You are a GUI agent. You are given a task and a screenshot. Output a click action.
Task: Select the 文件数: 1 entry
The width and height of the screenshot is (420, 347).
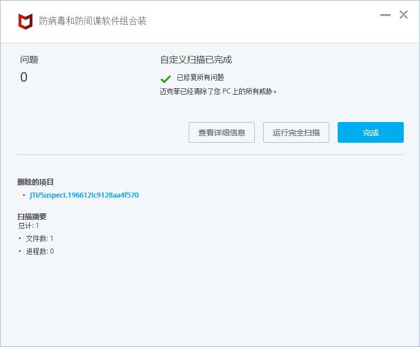40,238
